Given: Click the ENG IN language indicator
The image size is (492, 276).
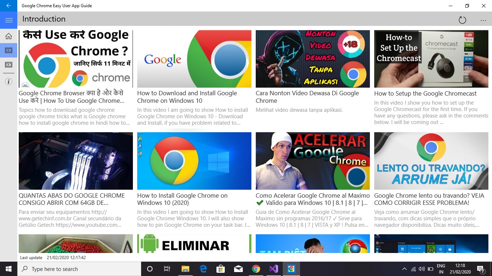Looking at the screenshot, I should click(x=441, y=269).
